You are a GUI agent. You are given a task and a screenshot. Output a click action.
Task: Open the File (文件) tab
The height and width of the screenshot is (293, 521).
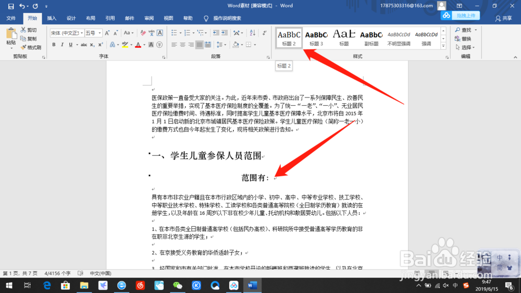tap(11, 18)
